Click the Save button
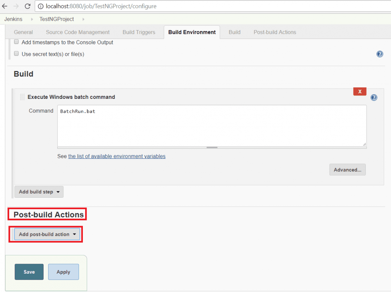This screenshot has width=391, height=292. (x=29, y=272)
